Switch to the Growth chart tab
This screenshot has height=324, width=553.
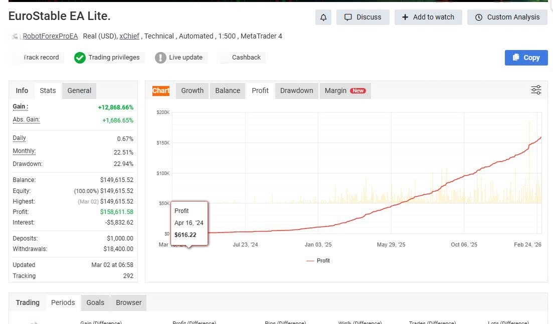(x=192, y=90)
